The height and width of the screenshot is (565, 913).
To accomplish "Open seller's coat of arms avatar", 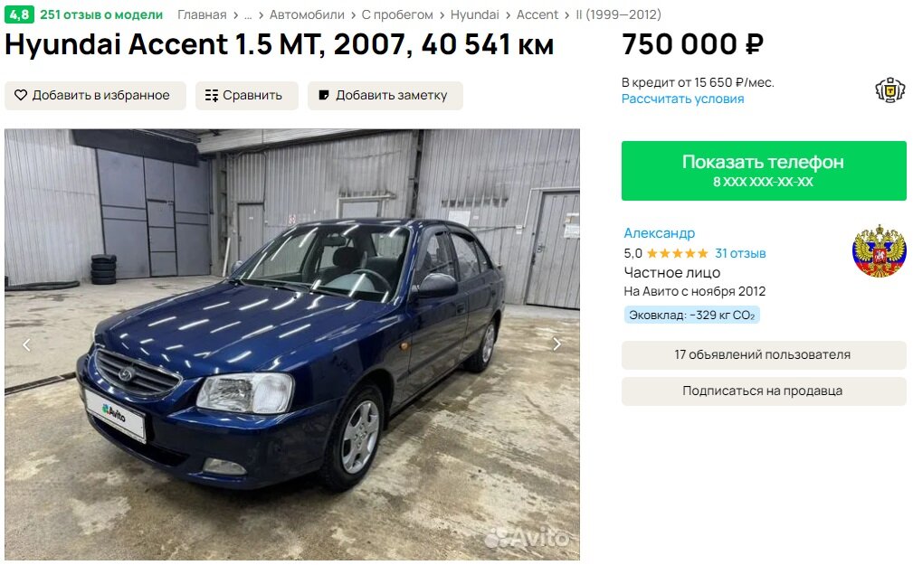I will click(880, 250).
